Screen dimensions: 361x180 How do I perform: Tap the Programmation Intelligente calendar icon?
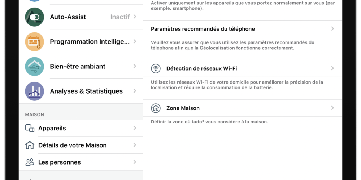(34, 42)
